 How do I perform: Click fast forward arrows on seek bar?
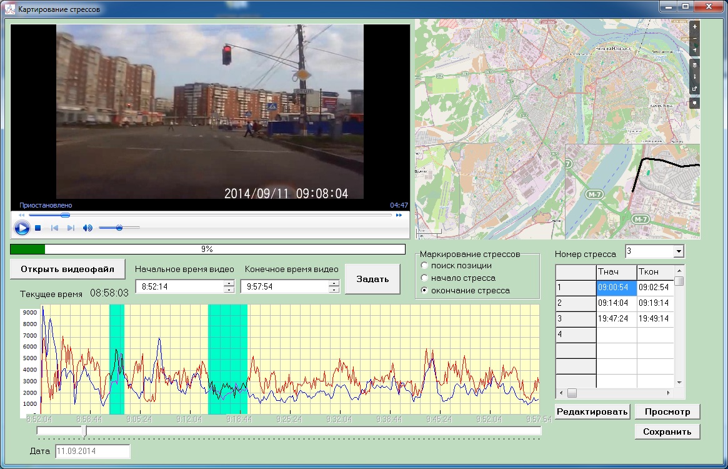[399, 215]
